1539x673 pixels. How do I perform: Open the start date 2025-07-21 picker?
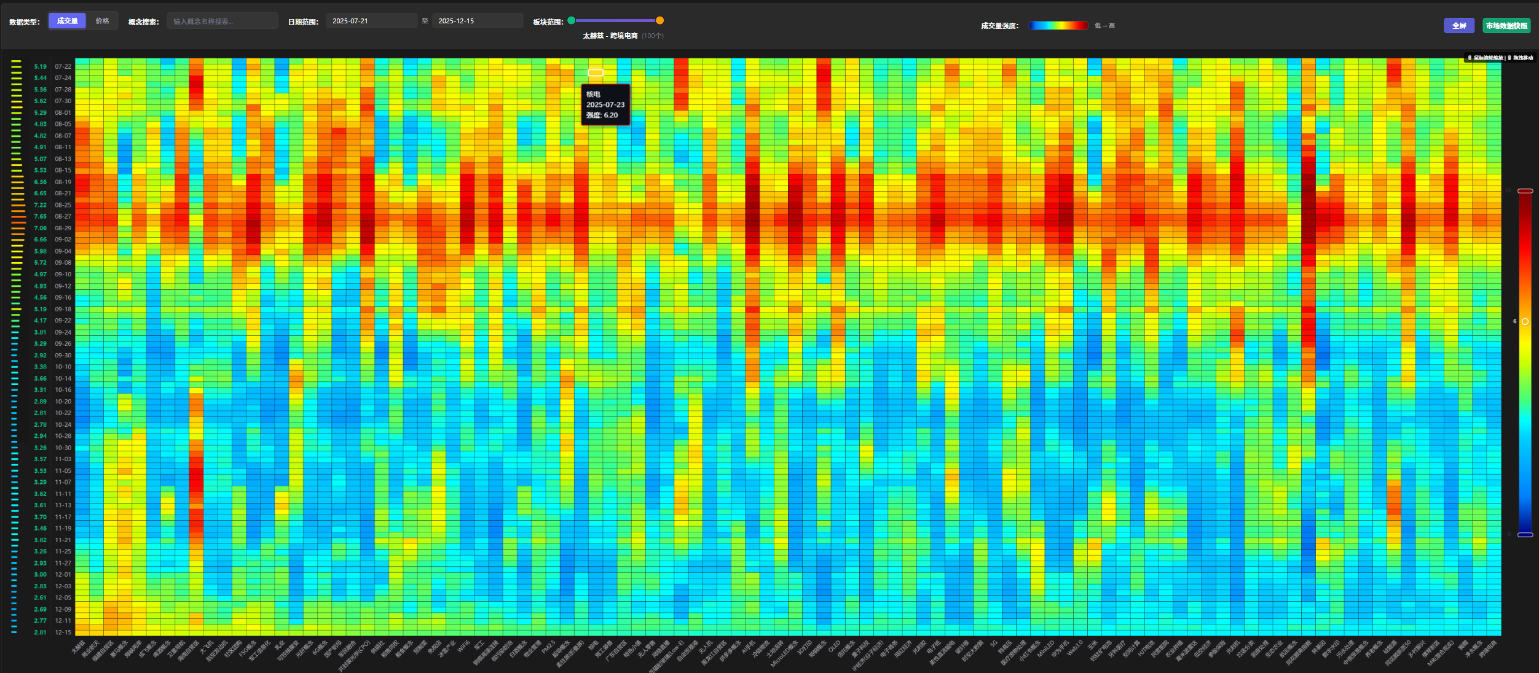[x=371, y=21]
